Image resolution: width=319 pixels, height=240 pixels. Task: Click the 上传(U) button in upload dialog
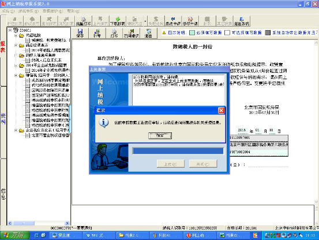point(171,164)
